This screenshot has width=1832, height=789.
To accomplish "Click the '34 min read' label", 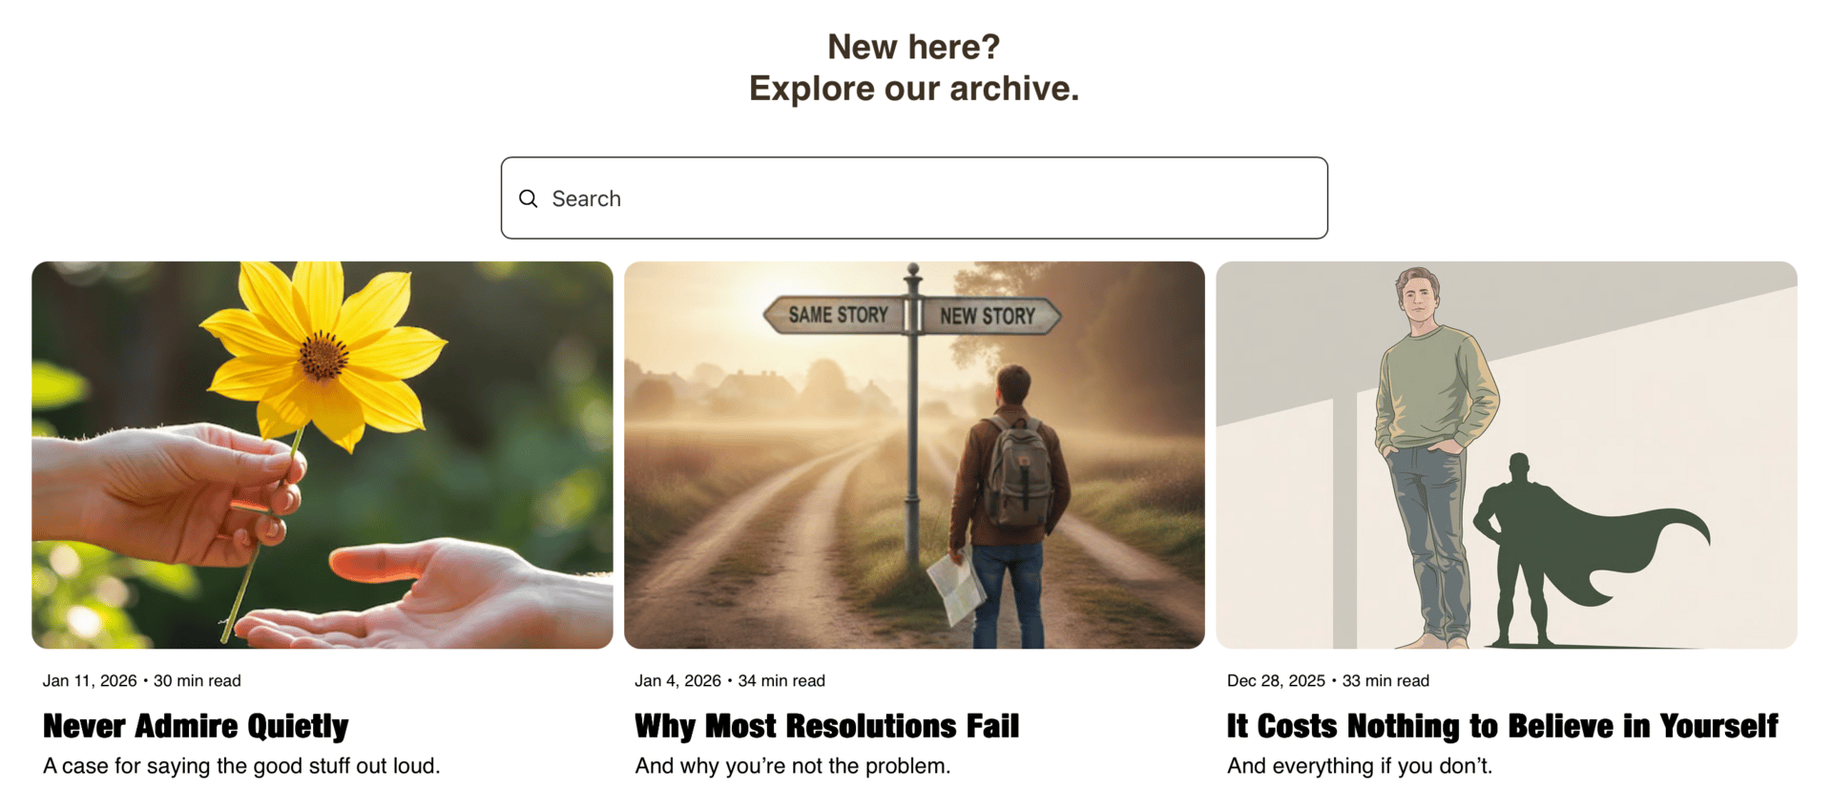I will tap(781, 681).
